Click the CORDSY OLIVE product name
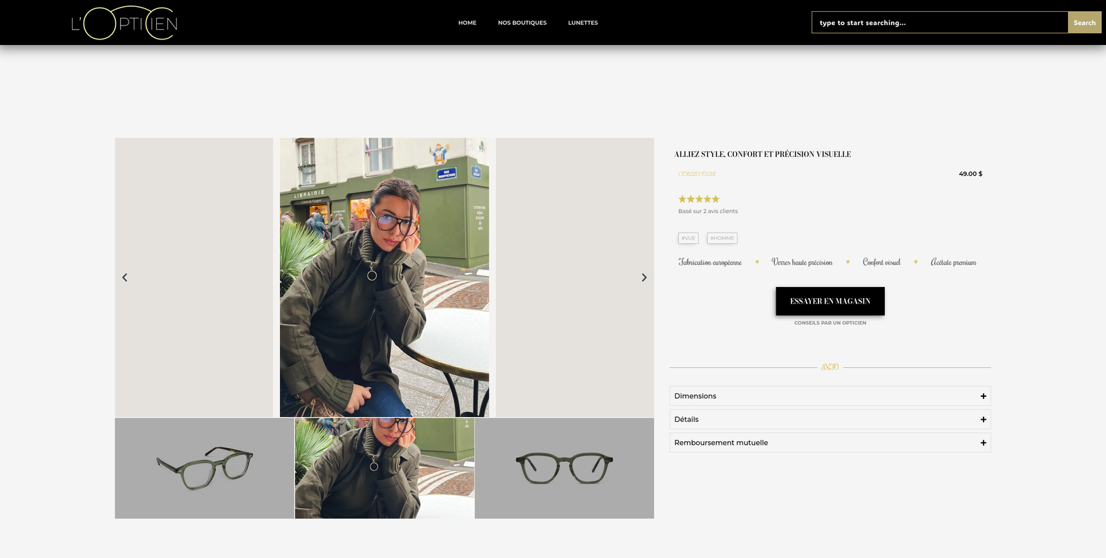1106x558 pixels. point(697,174)
